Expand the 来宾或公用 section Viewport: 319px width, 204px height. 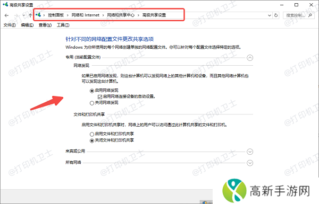pyautogui.click(x=250, y=152)
